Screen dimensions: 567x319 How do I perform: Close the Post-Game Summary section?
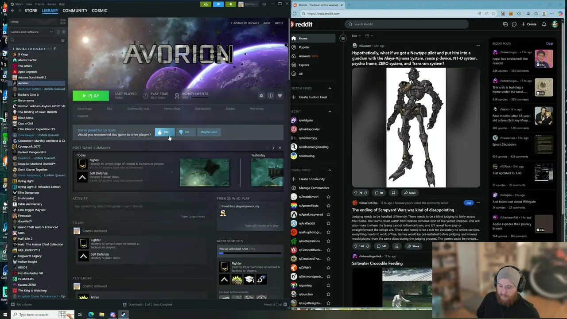(x=280, y=148)
